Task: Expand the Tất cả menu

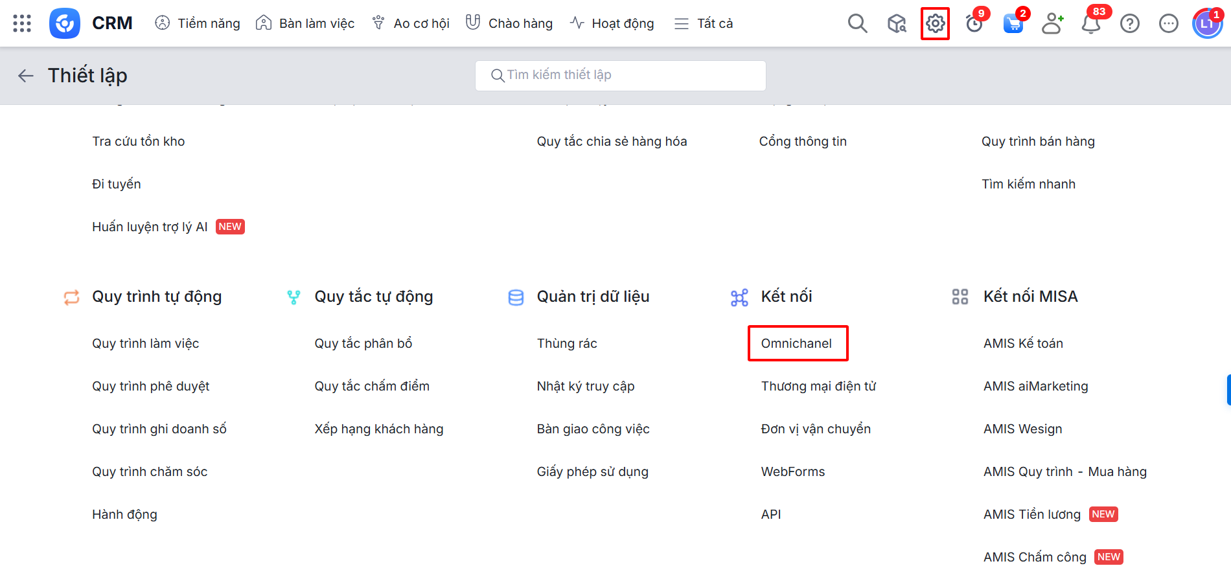Action: [704, 24]
